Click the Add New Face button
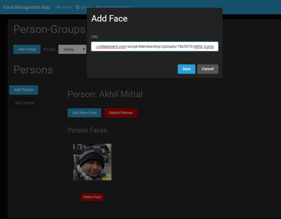Viewport: 281px width, 219px height. click(84, 113)
